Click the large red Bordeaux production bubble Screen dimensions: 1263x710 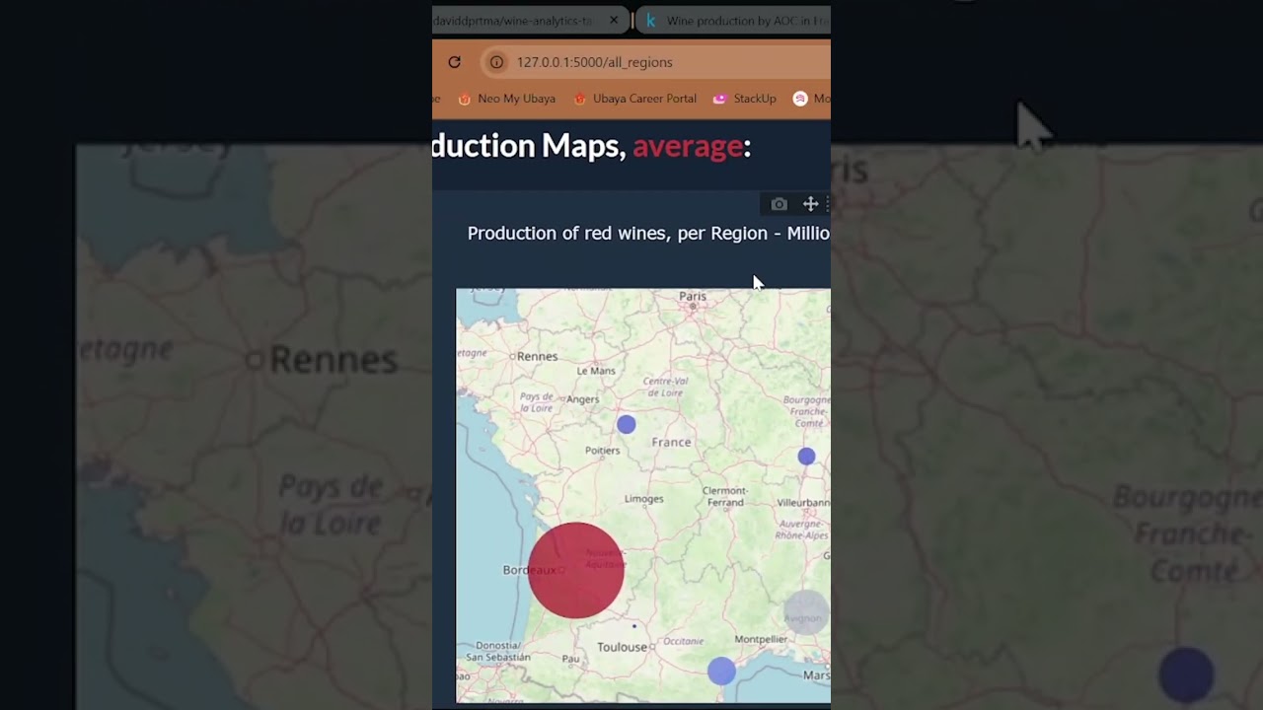click(576, 571)
